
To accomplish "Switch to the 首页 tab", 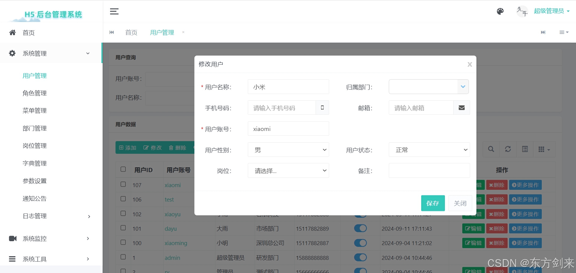I will click(x=131, y=32).
